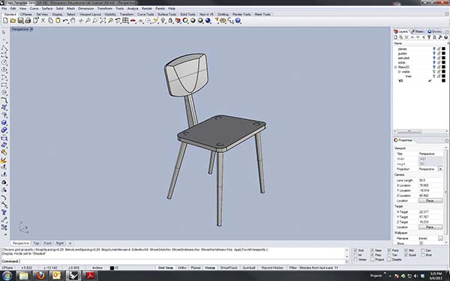Switch to the Front viewport tab
450x281 pixels.
tap(48, 243)
